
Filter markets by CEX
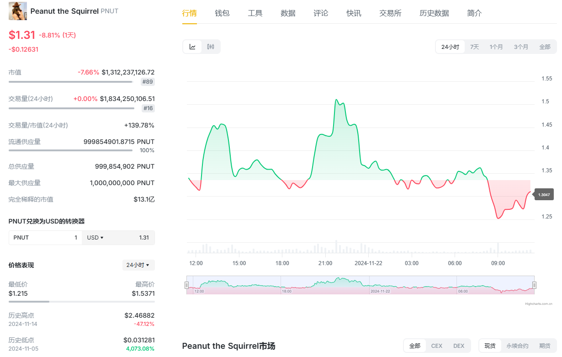437,346
